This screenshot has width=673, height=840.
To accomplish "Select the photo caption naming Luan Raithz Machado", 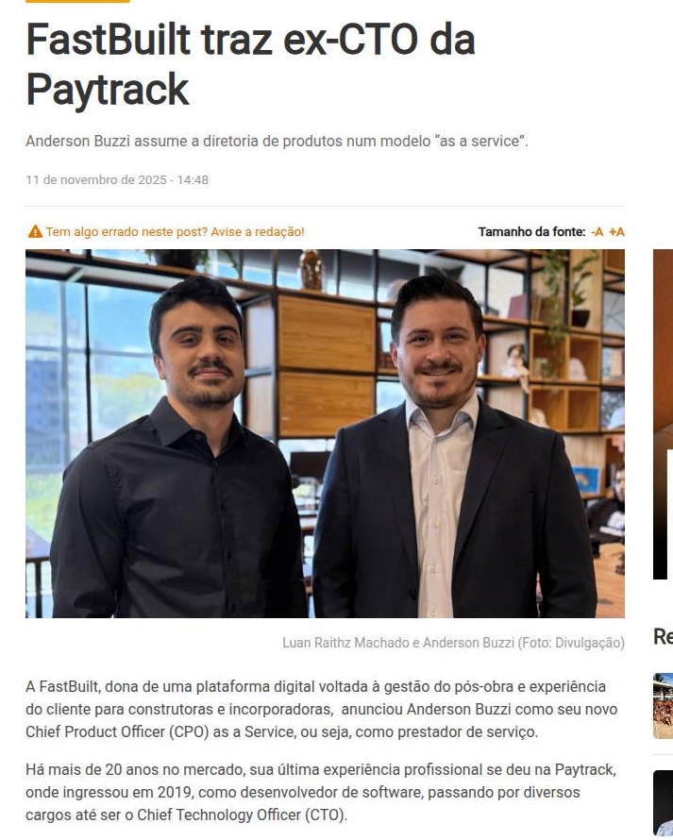I will click(453, 643).
